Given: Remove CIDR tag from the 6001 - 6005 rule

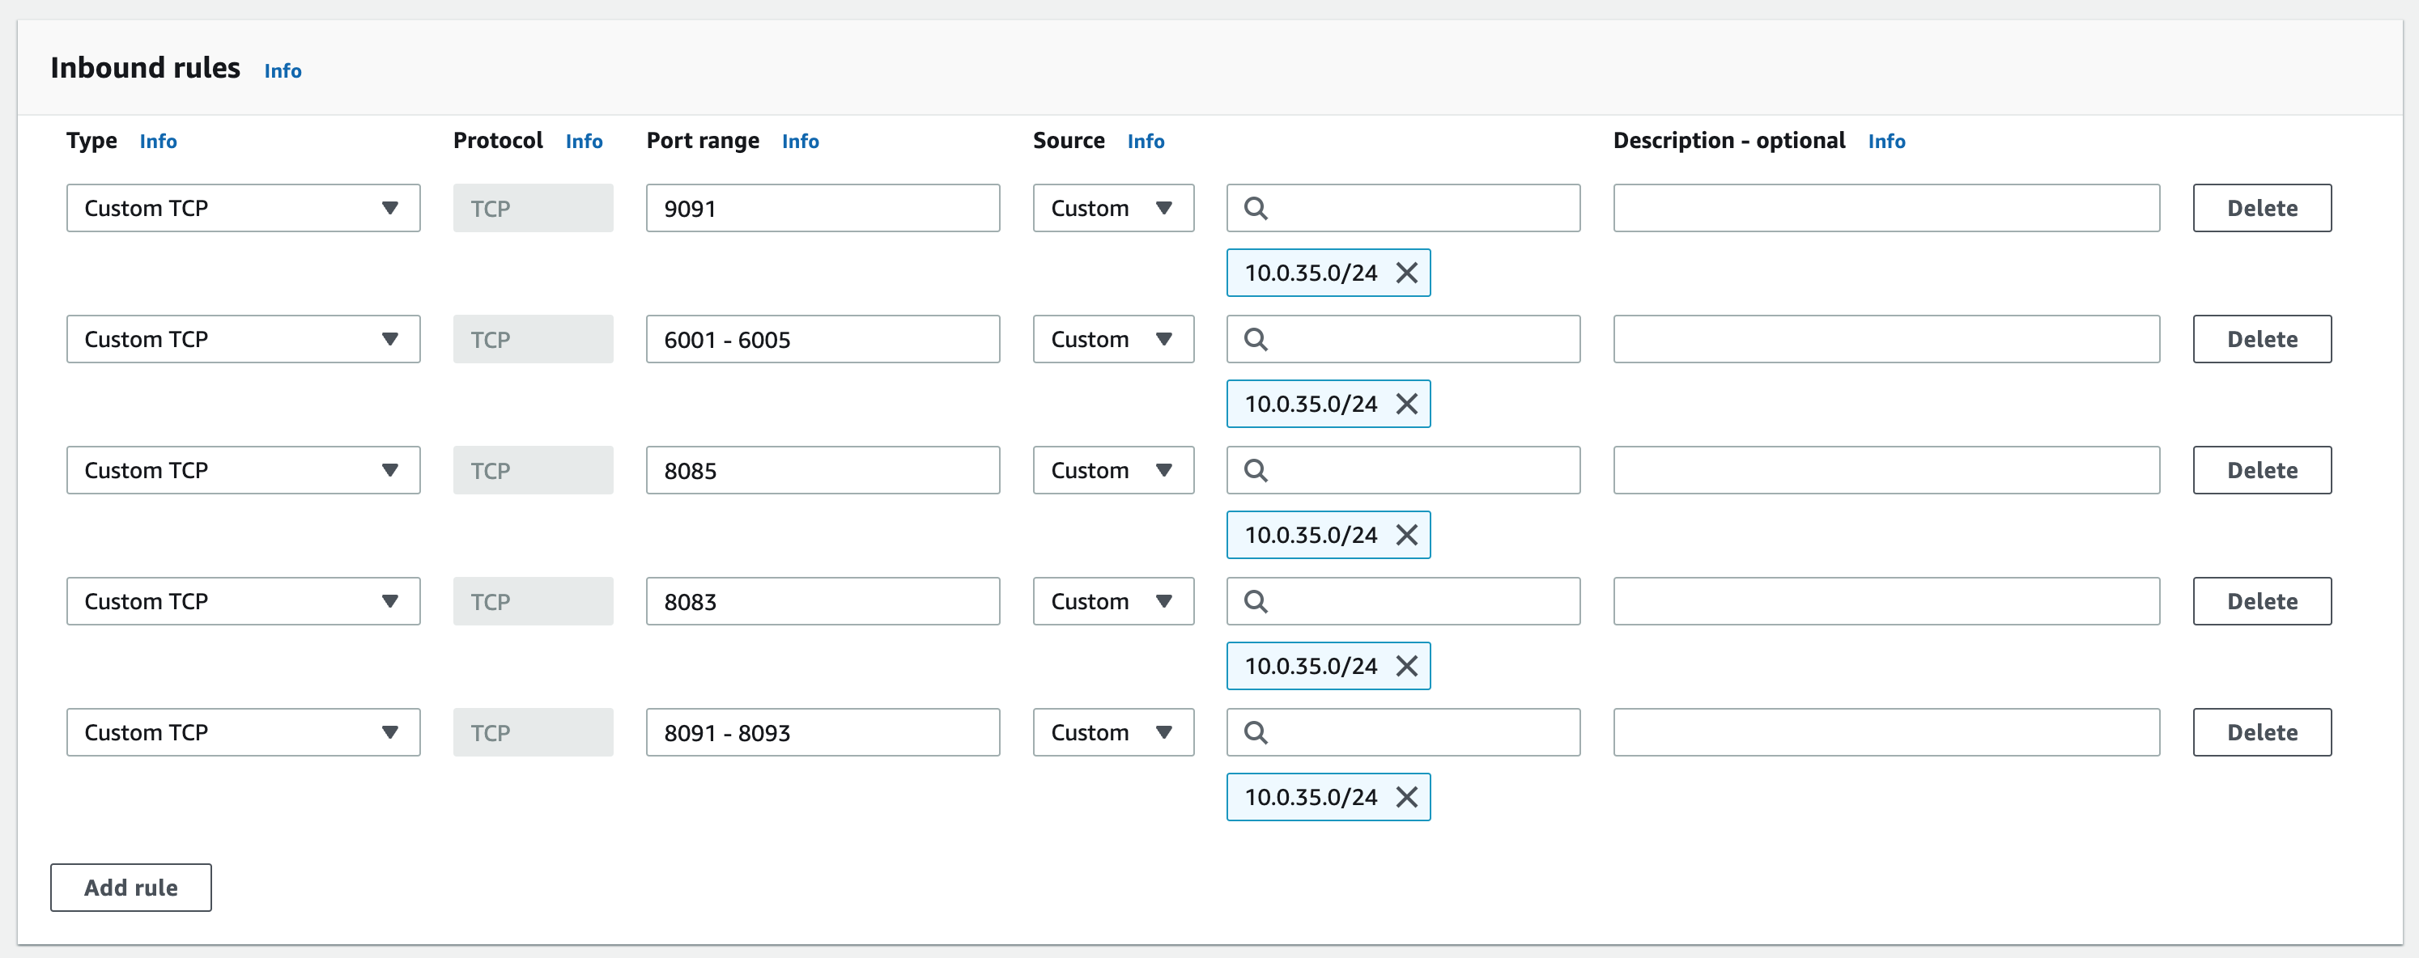Looking at the screenshot, I should tap(1405, 405).
